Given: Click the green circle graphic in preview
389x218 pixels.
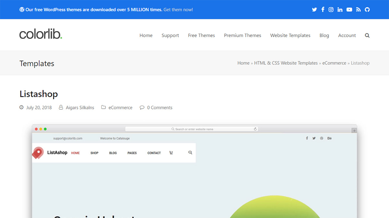Looking at the screenshot, I should click(x=275, y=207).
